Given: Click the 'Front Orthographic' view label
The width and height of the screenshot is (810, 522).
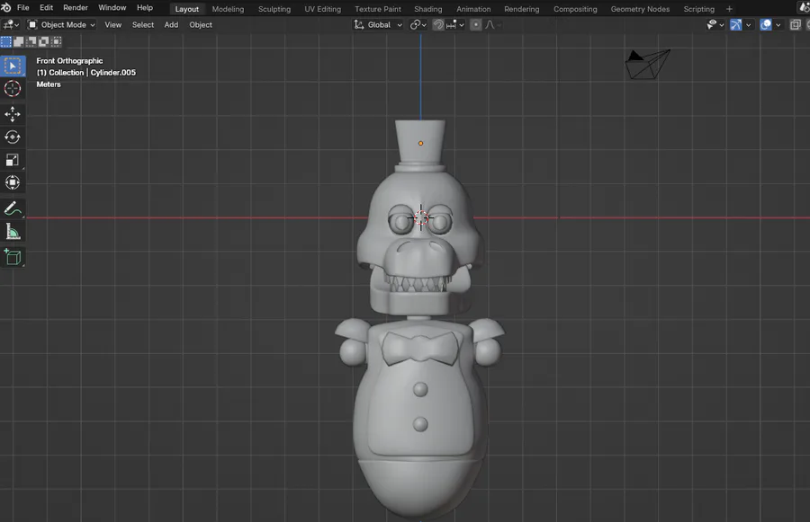Looking at the screenshot, I should (x=69, y=61).
